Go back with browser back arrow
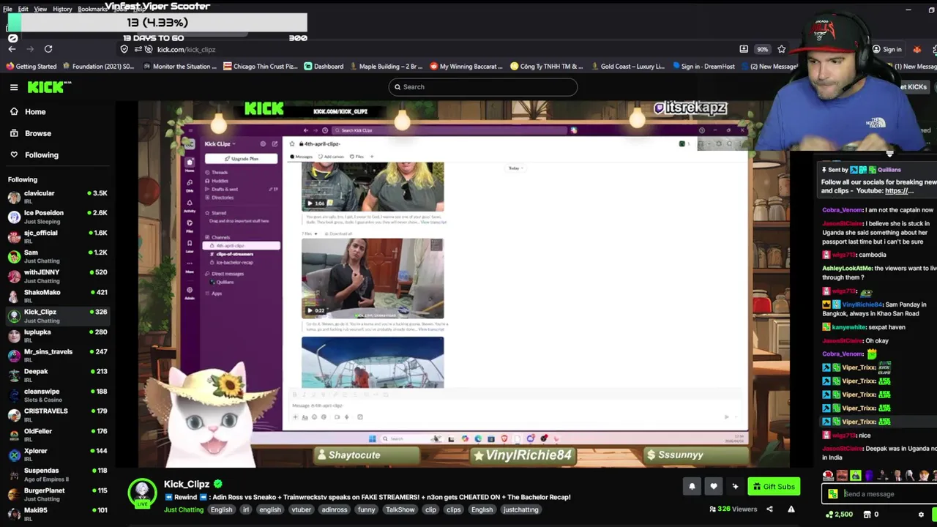The image size is (937, 527). point(12,49)
